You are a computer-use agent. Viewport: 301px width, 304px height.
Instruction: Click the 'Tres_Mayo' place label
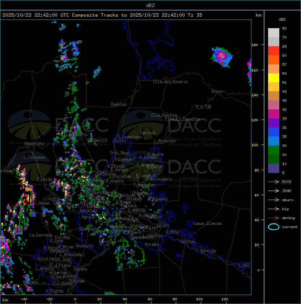[119, 153]
